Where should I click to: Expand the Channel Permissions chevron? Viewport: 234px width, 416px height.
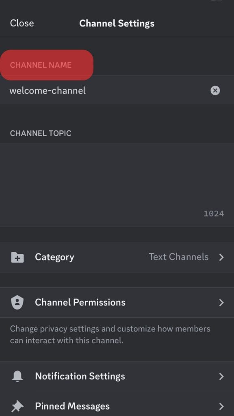click(x=222, y=302)
